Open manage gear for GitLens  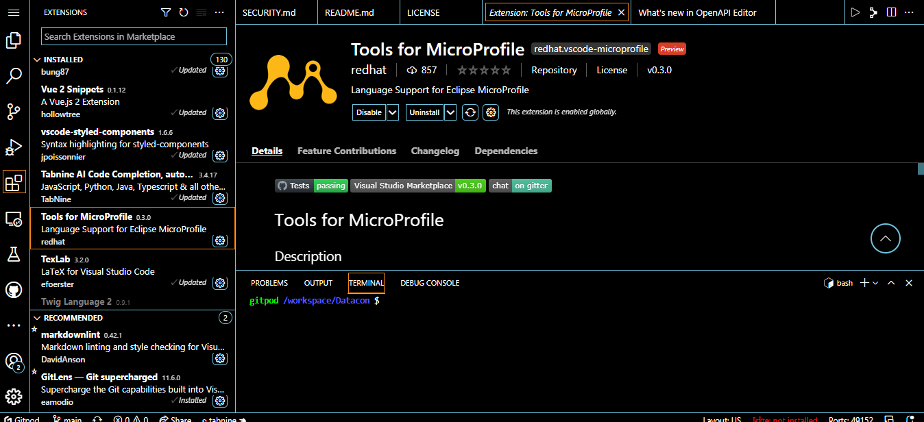pos(220,401)
